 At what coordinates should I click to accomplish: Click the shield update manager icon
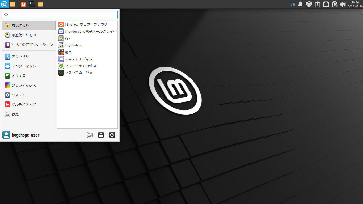309,4
